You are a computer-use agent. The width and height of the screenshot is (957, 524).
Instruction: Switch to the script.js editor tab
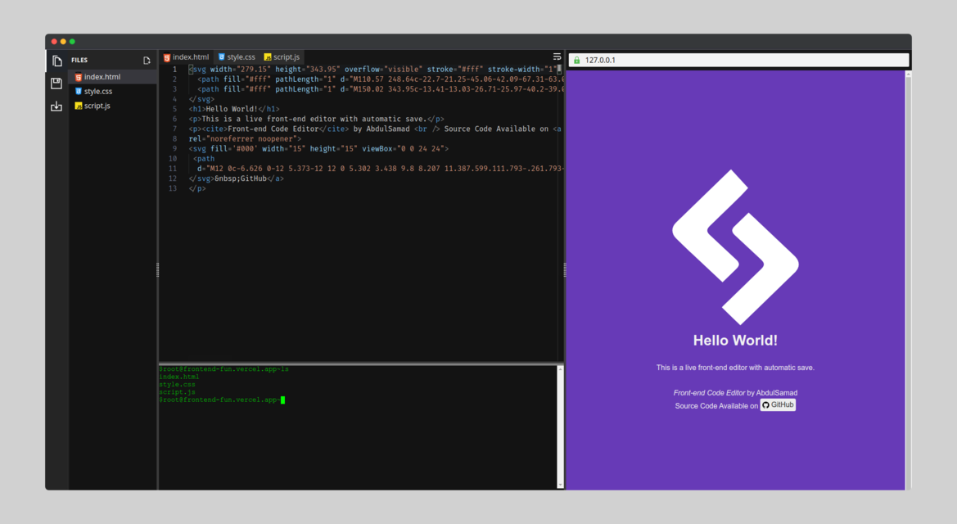tap(282, 56)
